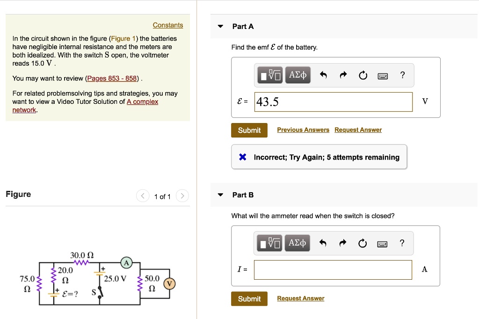479x319 pixels.
Task: Select the Part B current answer field
Action: click(x=333, y=270)
